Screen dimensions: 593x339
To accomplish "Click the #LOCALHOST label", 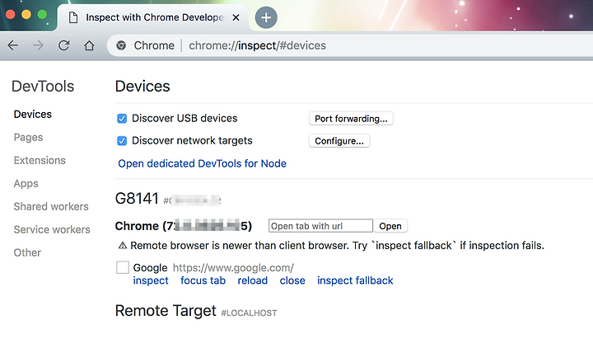I will click(x=249, y=313).
